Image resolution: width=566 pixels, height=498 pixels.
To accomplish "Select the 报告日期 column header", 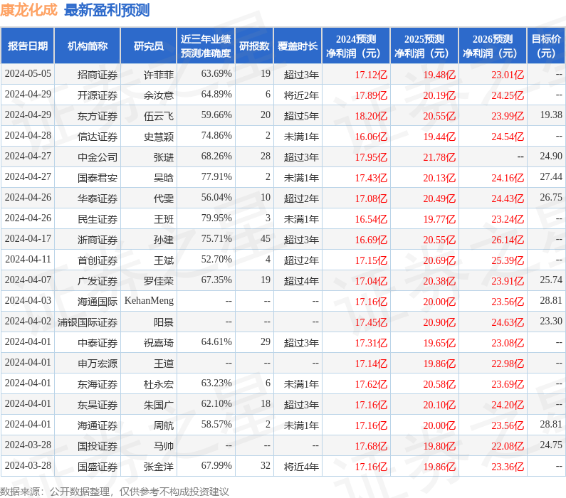I will point(28,46).
